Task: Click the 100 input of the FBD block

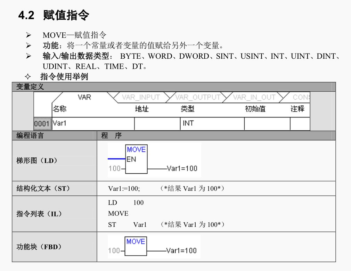Action: coord(114,250)
